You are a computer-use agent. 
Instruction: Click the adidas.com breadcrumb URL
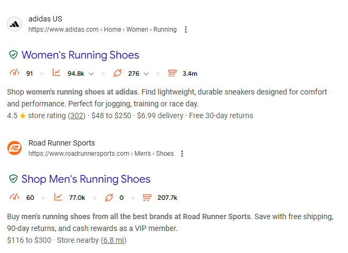pos(103,30)
